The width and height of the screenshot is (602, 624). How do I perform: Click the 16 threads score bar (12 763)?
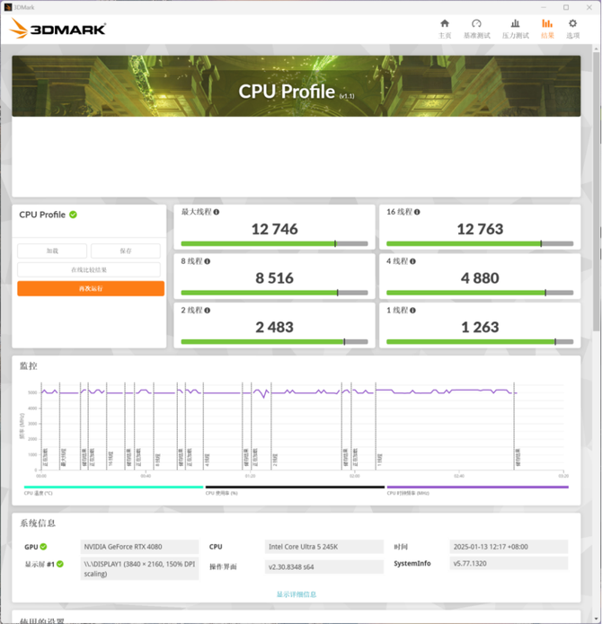pyautogui.click(x=480, y=243)
